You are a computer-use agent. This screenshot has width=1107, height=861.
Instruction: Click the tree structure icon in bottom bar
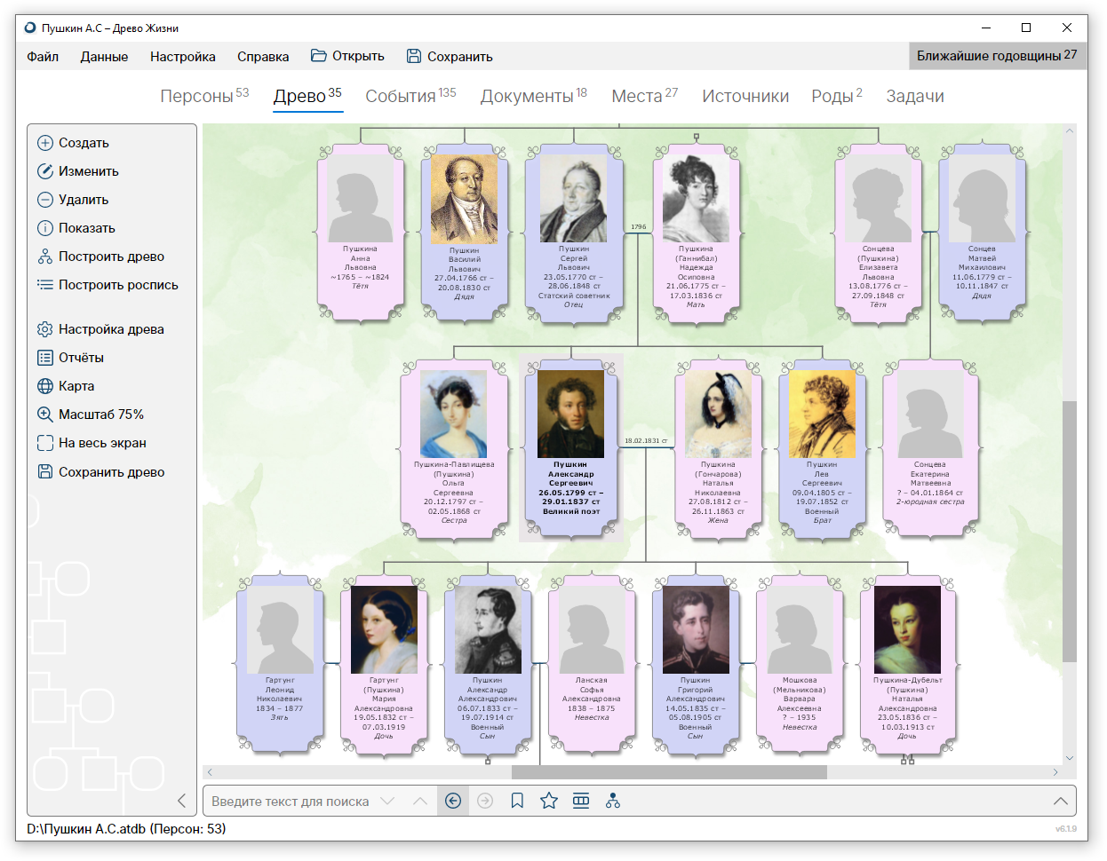pos(613,801)
